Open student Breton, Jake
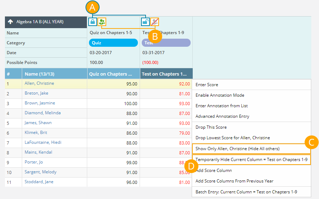319x199 pixels. pos(37,93)
